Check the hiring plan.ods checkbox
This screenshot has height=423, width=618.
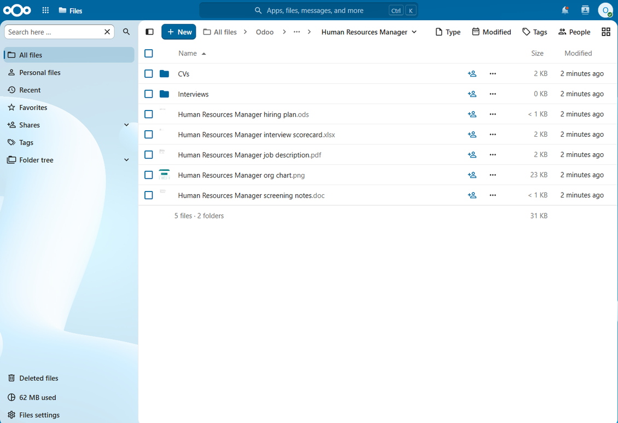[x=149, y=114]
